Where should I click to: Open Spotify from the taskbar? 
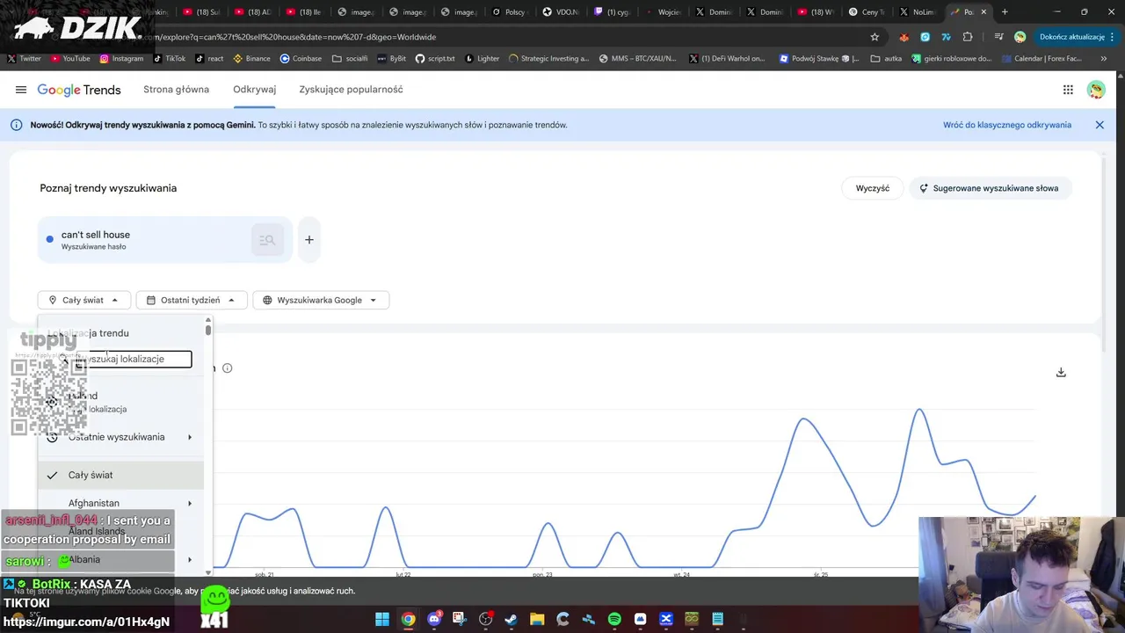tap(614, 619)
